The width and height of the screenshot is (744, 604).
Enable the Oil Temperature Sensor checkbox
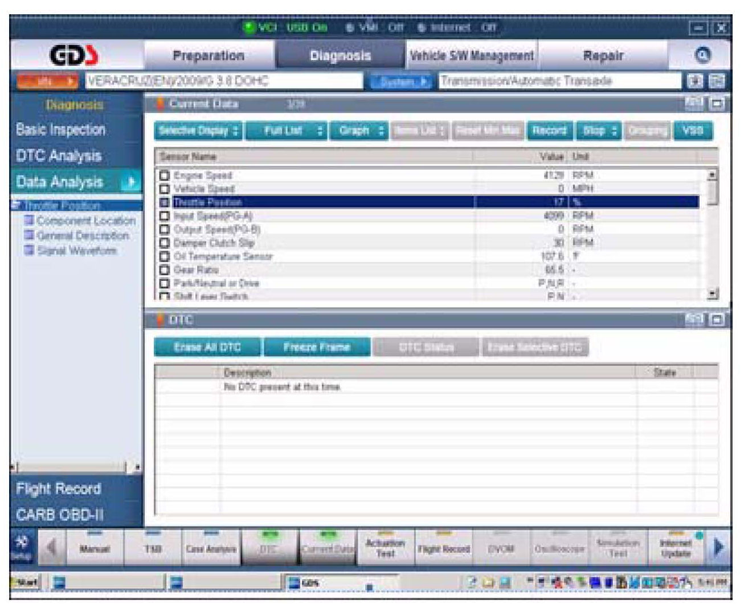click(165, 256)
